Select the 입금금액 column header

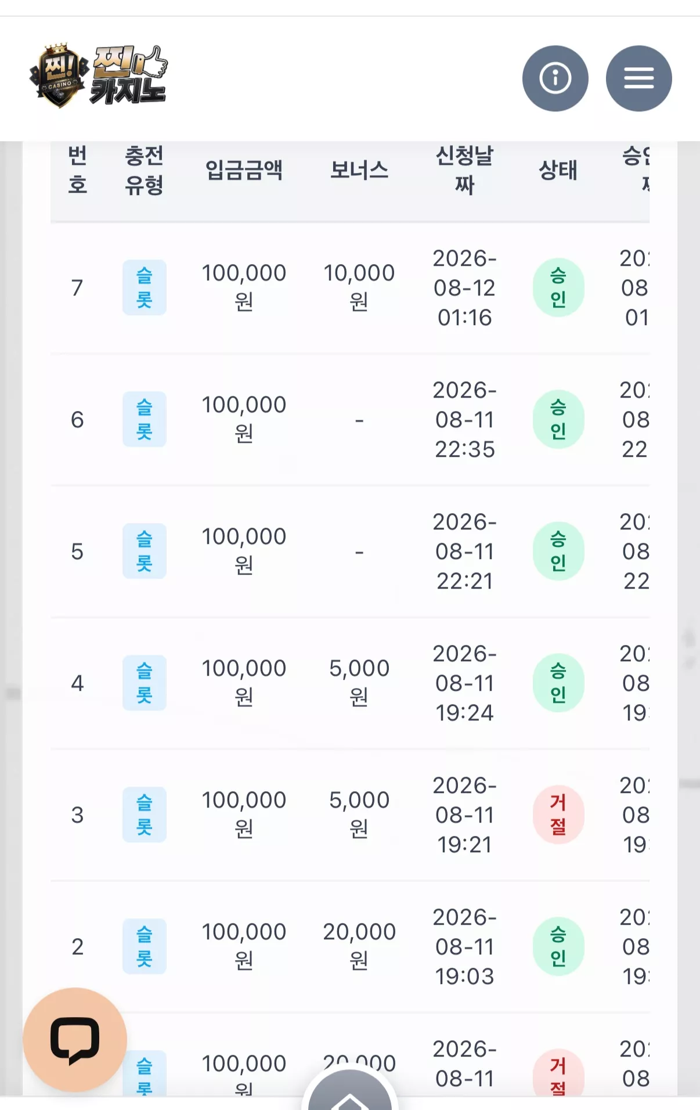coord(244,170)
